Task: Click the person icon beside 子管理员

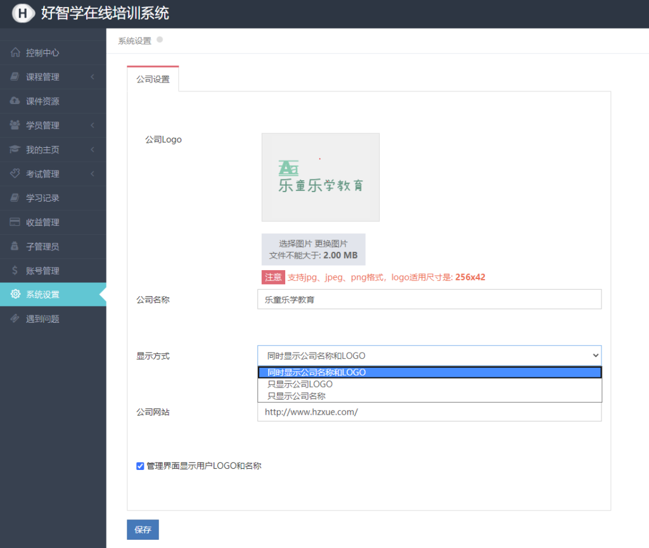Action: (15, 245)
